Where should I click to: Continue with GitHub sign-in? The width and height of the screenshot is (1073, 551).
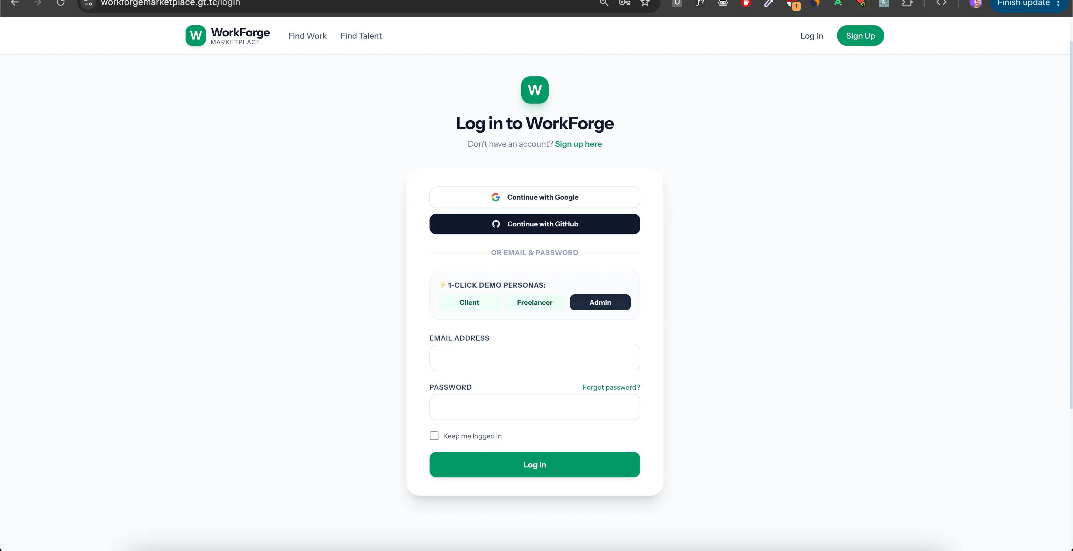tap(535, 224)
